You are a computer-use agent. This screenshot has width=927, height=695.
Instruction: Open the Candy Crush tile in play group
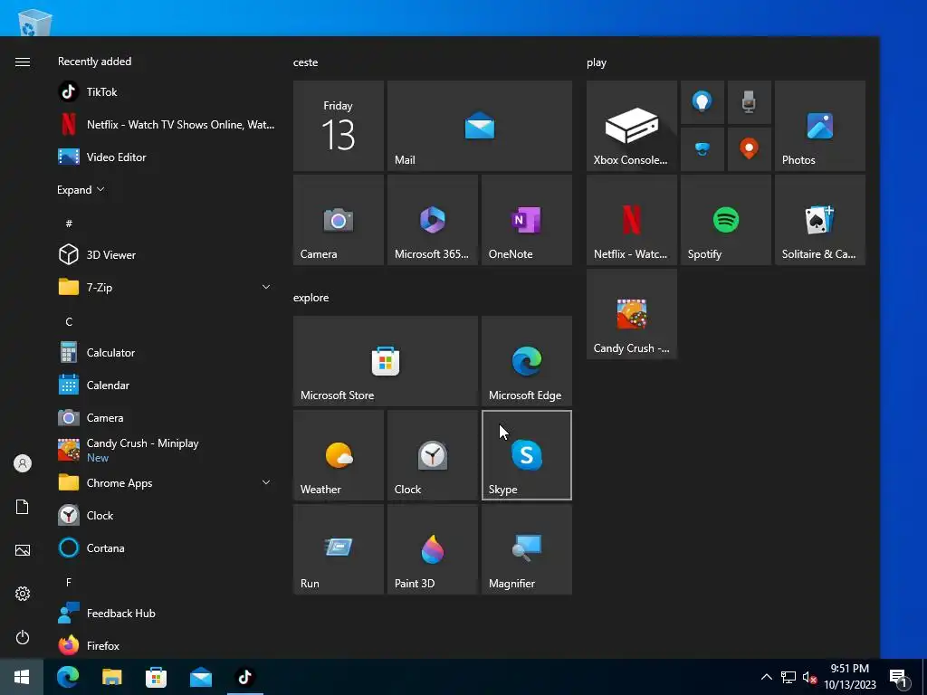(x=631, y=314)
